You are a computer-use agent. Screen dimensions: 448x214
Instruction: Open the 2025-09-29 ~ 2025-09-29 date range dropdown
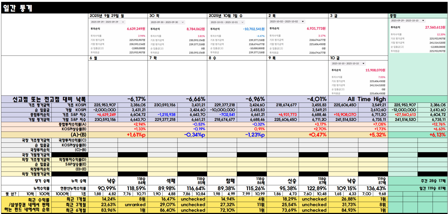tap(107, 22)
